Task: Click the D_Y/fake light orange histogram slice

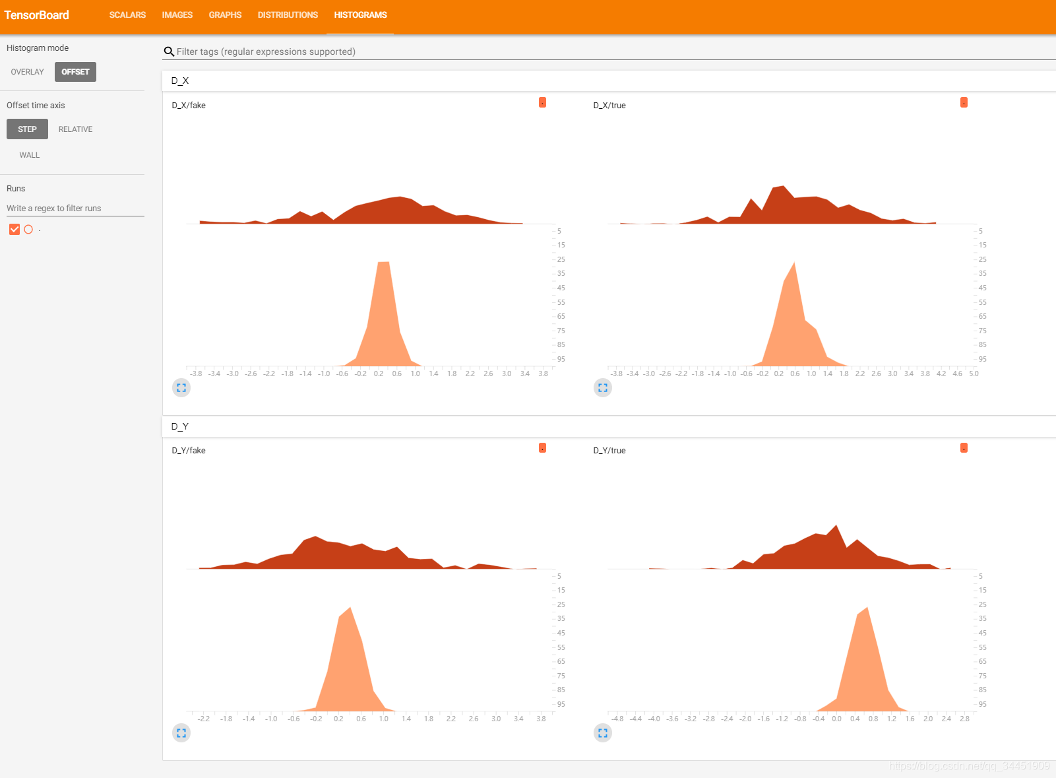Action: click(x=348, y=666)
